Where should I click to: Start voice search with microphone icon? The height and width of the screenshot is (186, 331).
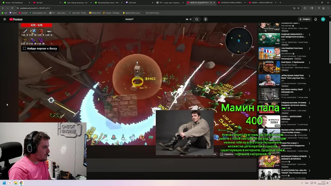tap(206, 19)
